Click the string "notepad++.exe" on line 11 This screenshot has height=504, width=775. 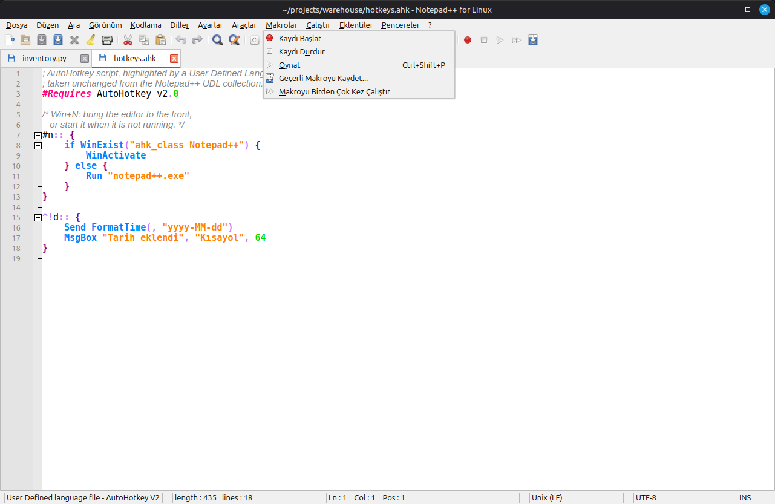click(148, 176)
